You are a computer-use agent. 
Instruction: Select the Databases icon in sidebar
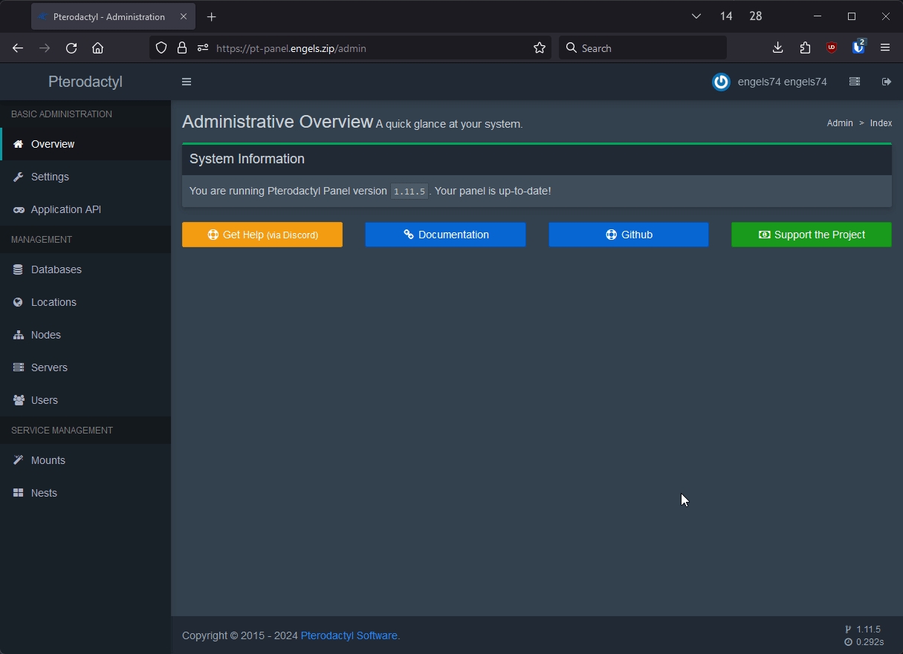19,269
